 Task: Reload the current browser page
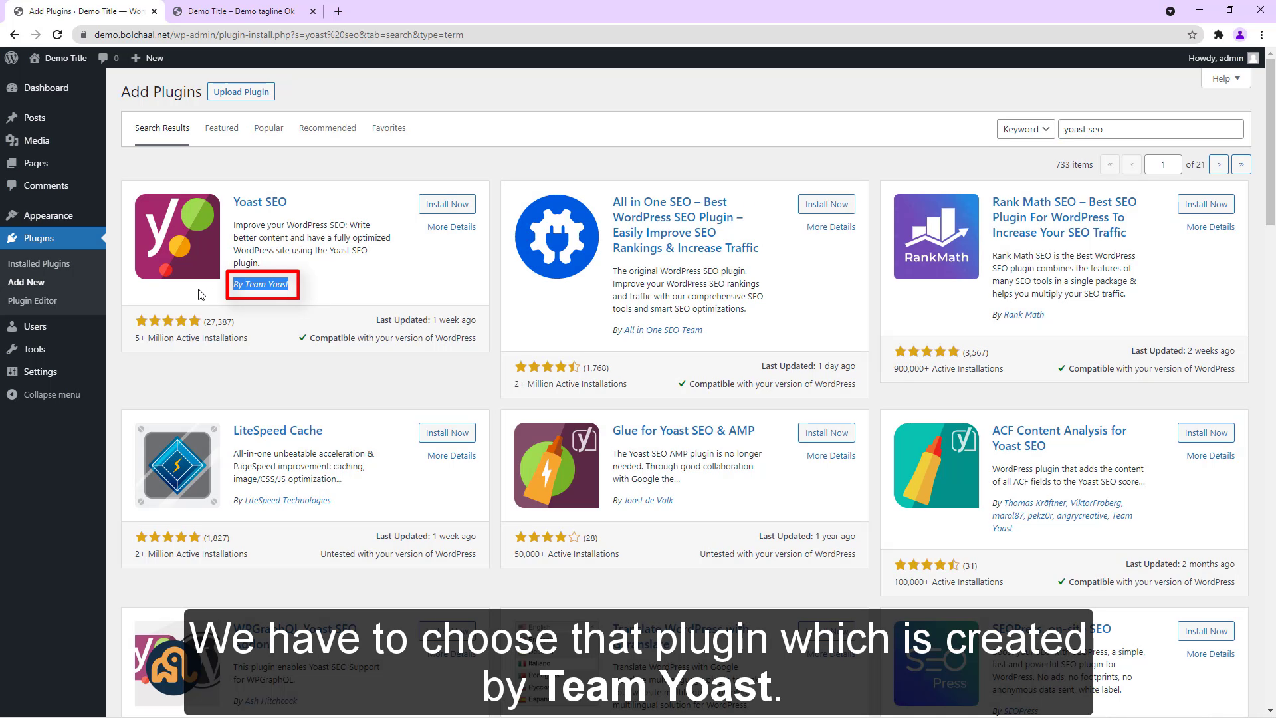tap(57, 35)
